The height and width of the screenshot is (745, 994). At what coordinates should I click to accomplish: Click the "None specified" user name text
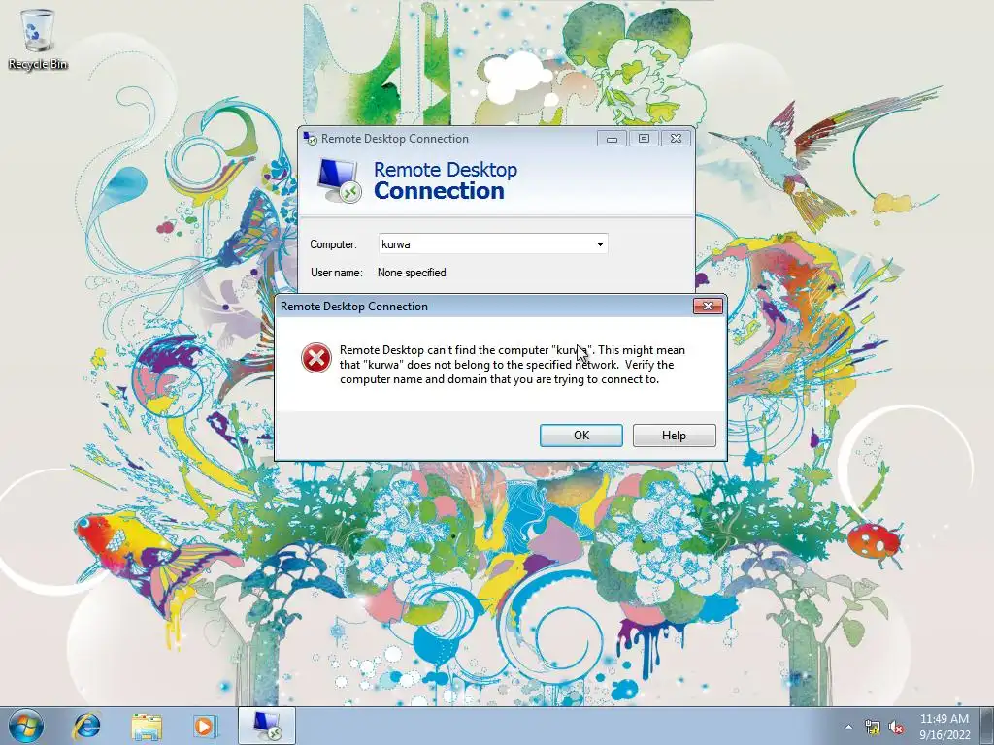click(412, 273)
